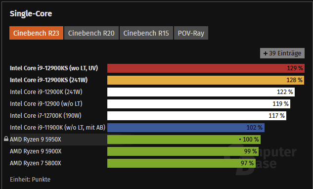Click the green 97 % bar
The image size is (313, 189).
(181, 163)
